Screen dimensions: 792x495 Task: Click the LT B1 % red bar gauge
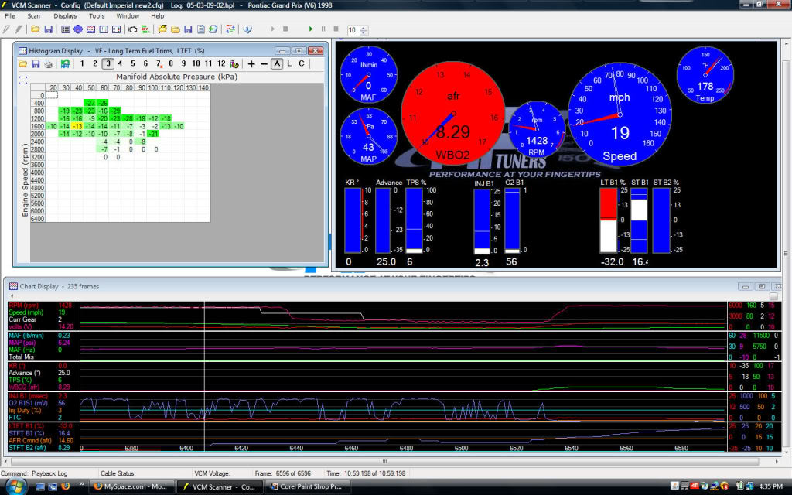coord(609,220)
